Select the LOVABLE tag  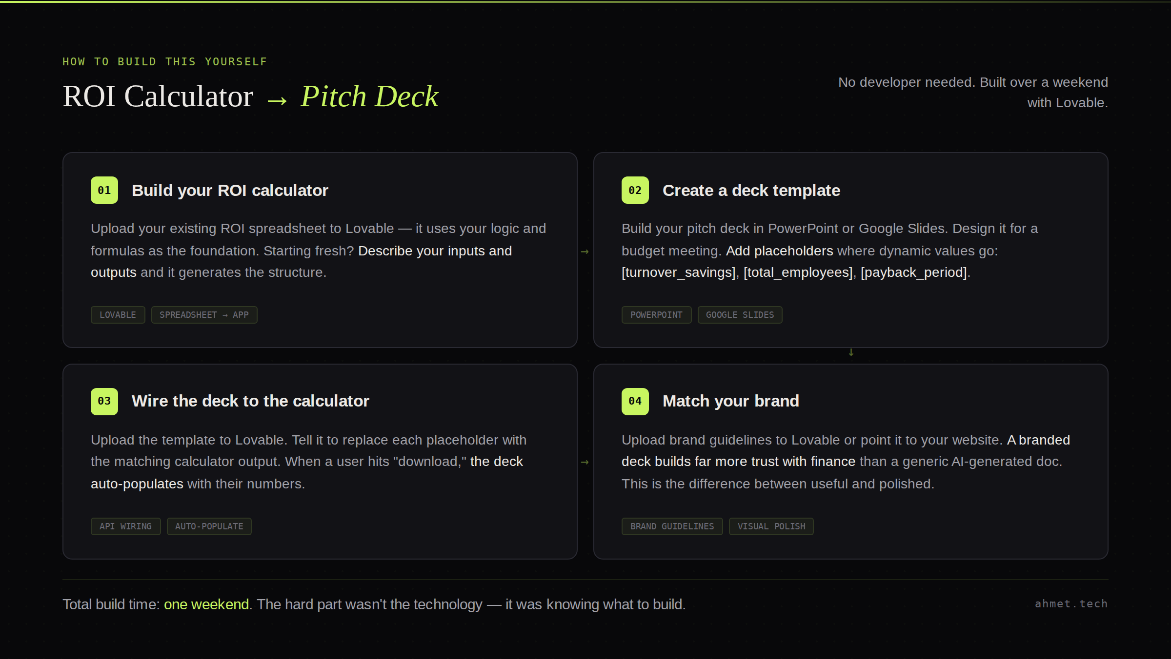pyautogui.click(x=118, y=315)
